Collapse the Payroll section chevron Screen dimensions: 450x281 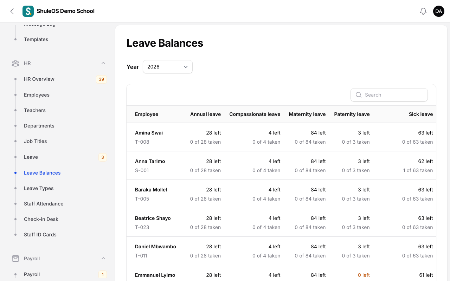103,259
